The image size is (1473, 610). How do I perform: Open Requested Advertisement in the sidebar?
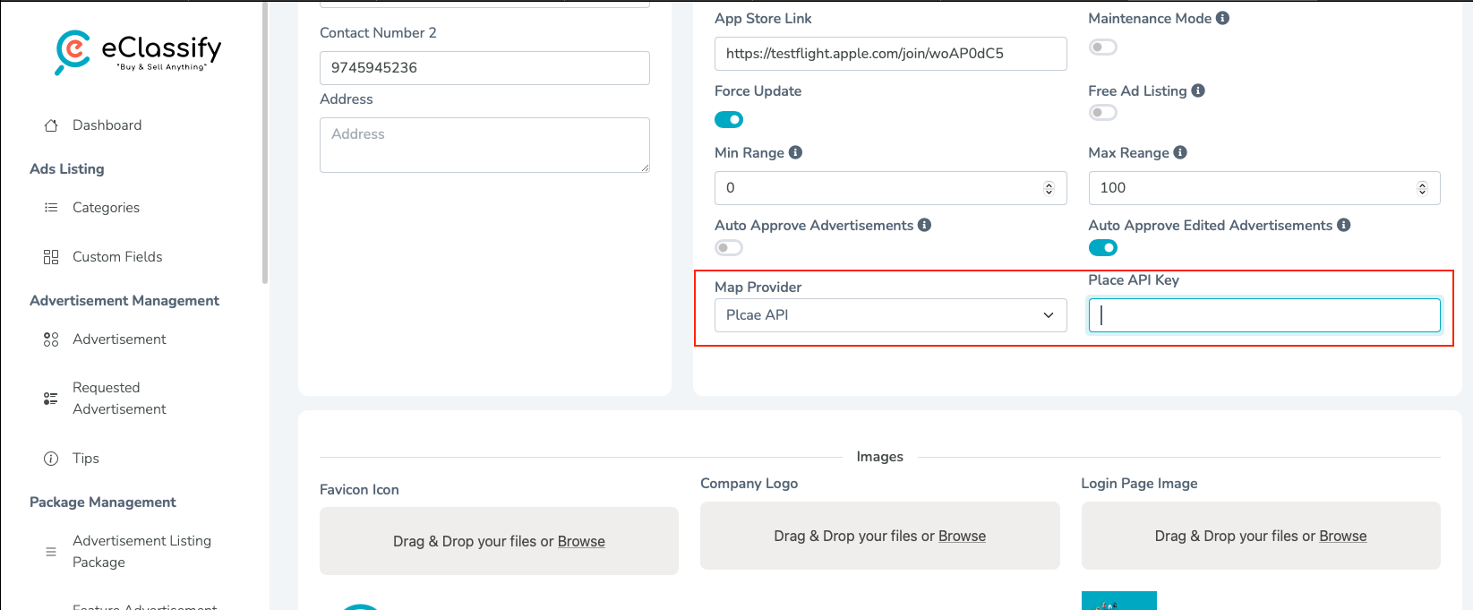(119, 399)
